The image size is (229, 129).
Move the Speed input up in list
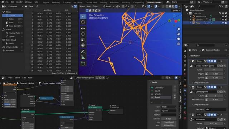tap(175, 95)
